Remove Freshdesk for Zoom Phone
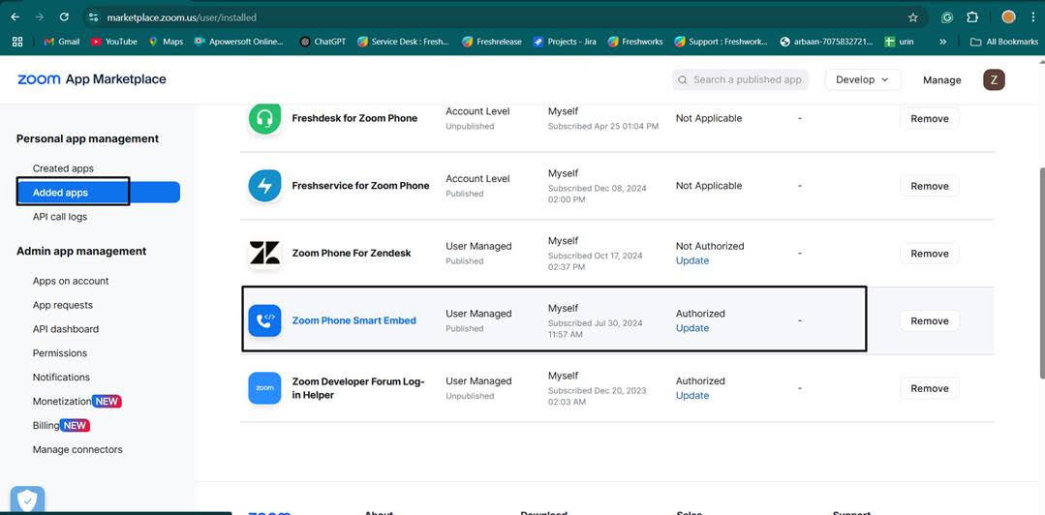Image resolution: width=1045 pixels, height=515 pixels. point(929,119)
